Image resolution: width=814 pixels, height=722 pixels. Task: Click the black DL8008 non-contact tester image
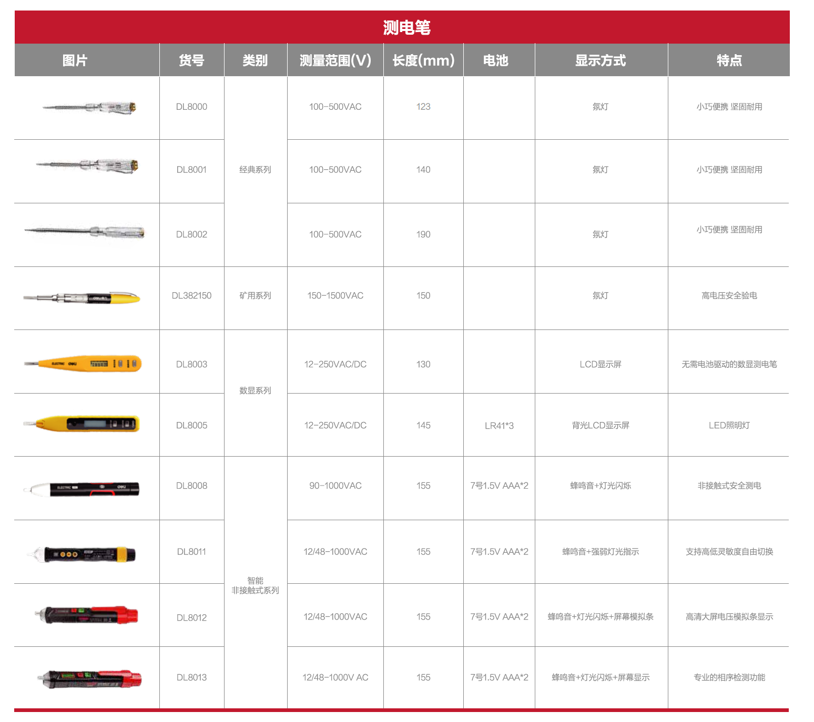[x=82, y=489]
